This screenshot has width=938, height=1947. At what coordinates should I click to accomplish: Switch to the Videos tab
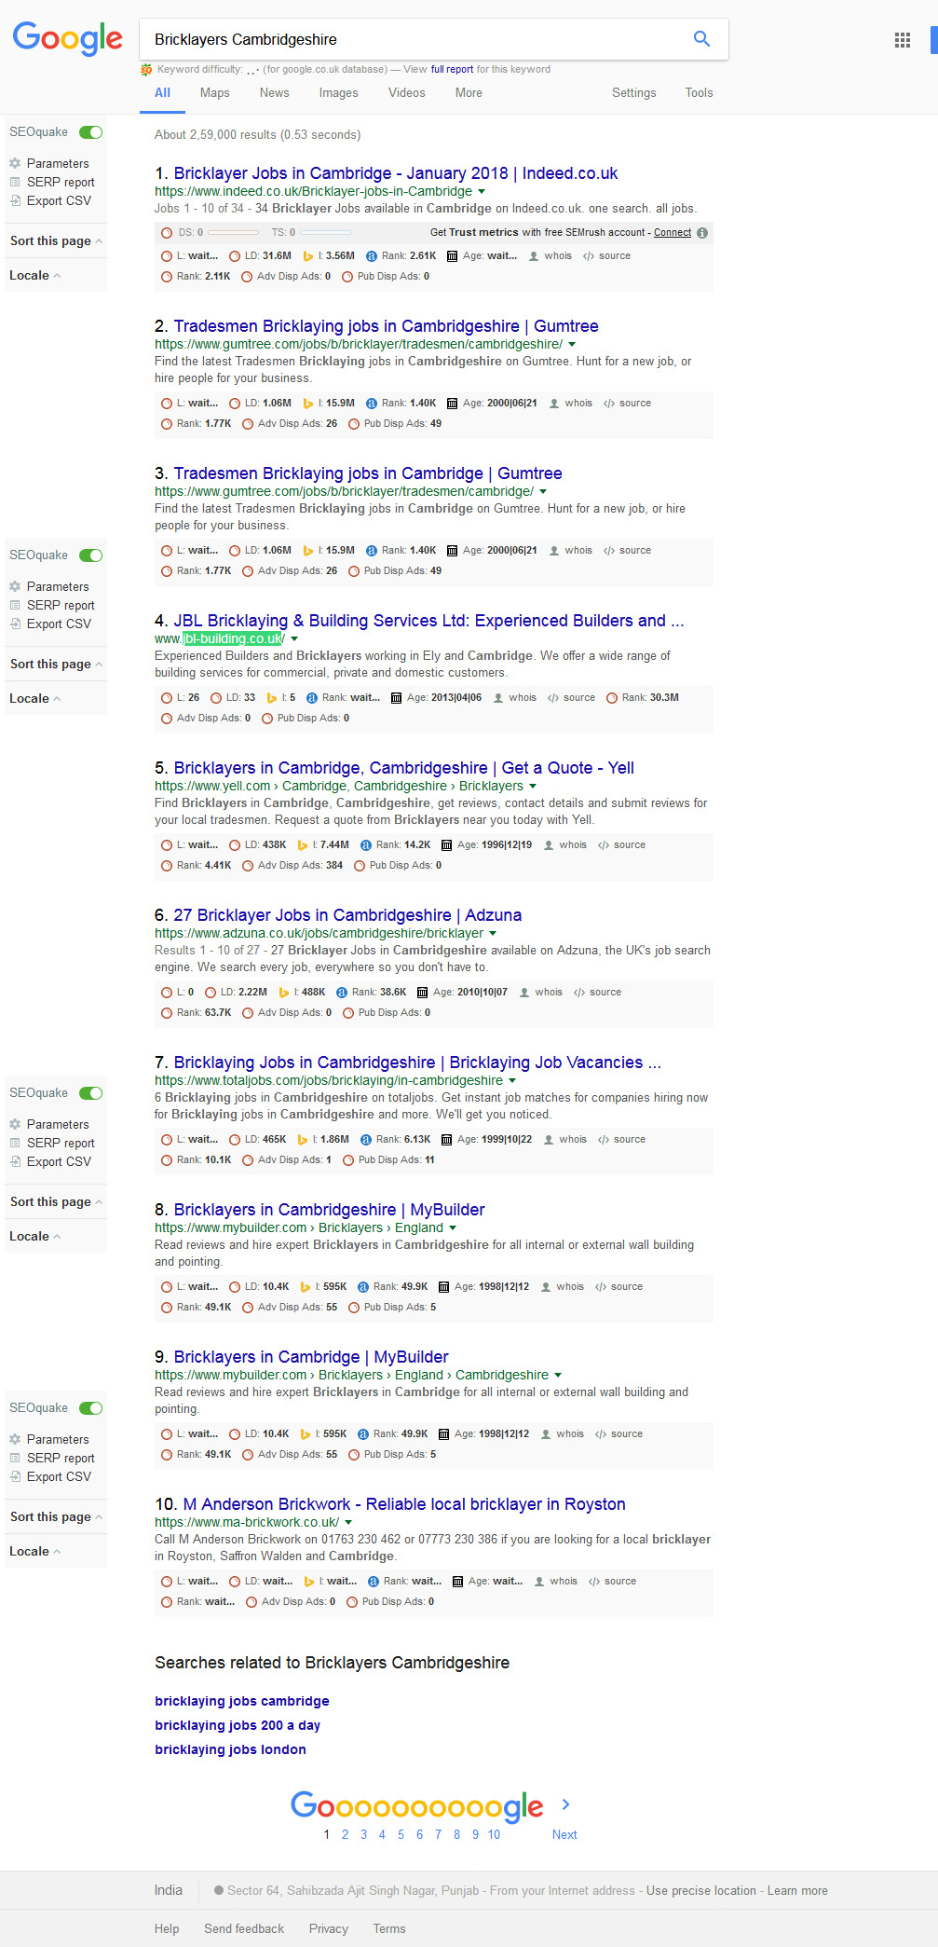tap(406, 92)
